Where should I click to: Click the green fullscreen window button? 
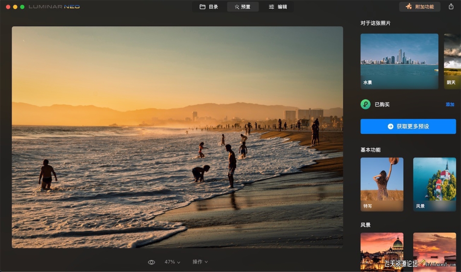[22, 7]
